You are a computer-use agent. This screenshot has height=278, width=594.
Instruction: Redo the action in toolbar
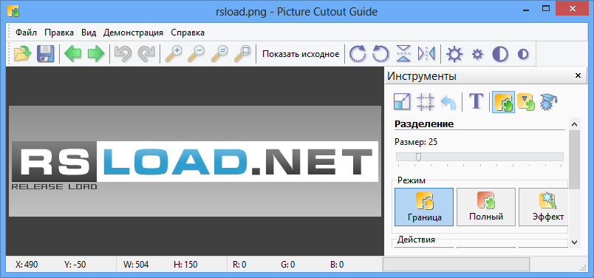[x=146, y=54]
